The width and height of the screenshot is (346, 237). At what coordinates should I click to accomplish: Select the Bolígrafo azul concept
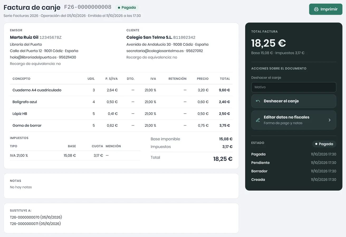click(25, 102)
